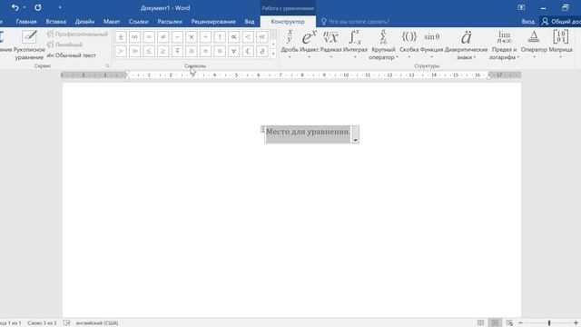The height and width of the screenshot is (327, 581).
Task: Open the Вид tab
Action: click(x=250, y=22)
